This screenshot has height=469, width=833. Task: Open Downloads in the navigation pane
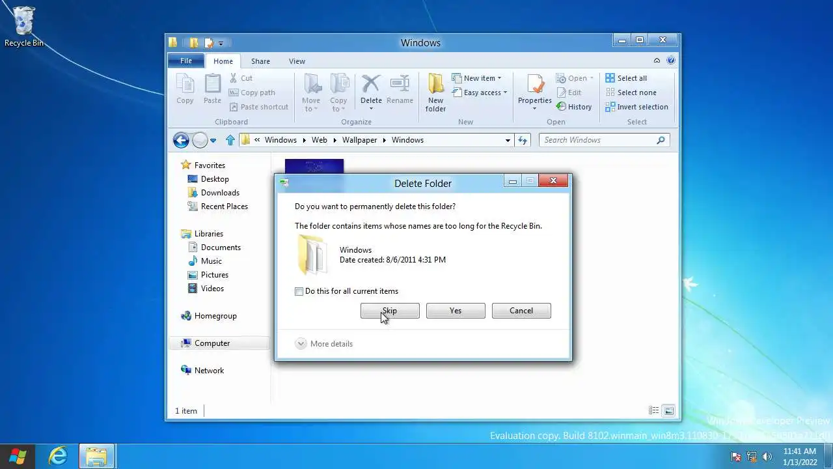click(213, 193)
